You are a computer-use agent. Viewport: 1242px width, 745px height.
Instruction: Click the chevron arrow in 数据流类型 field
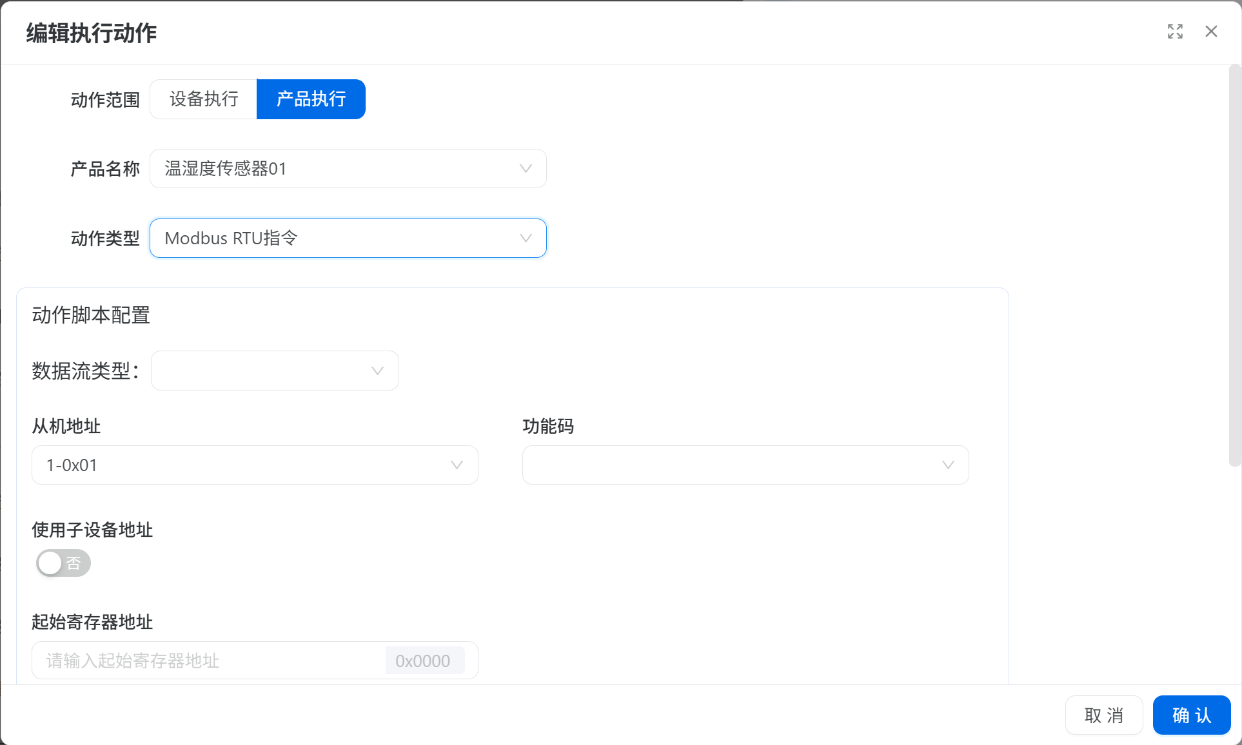point(377,371)
